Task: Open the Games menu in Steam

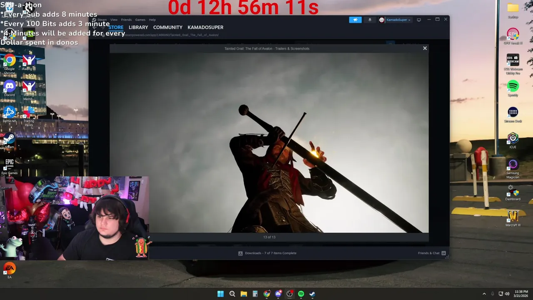Action: pyautogui.click(x=140, y=20)
